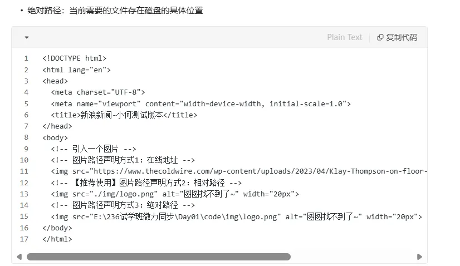Click the <!DOCTYPE html> code line
The image size is (460, 266).
(74, 58)
